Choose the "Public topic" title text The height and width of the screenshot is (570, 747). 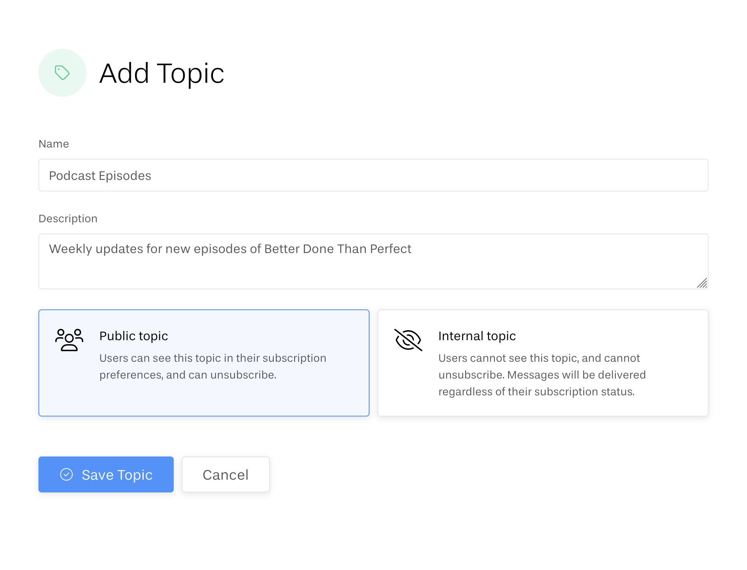[x=134, y=336]
